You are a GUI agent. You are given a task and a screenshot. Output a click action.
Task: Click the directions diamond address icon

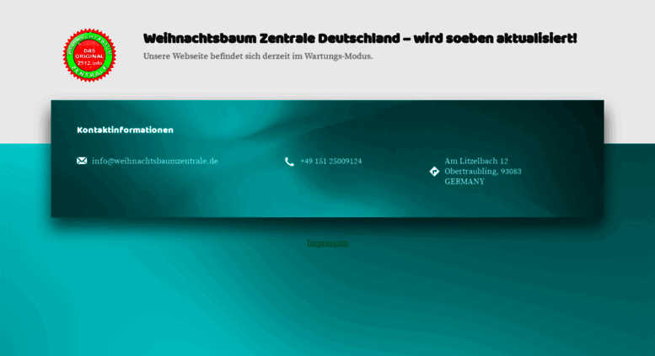click(434, 172)
